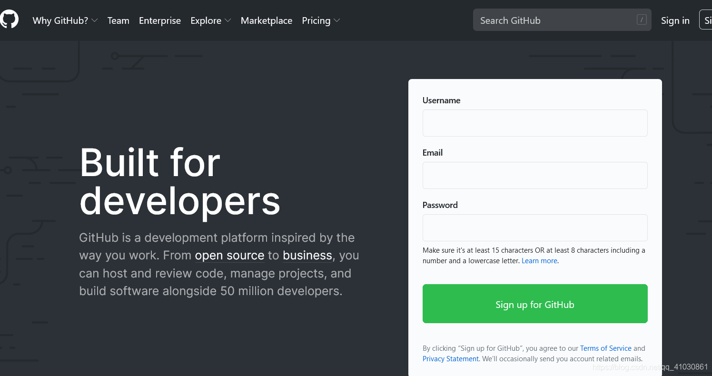Image resolution: width=712 pixels, height=376 pixels.
Task: Follow the business link
Action: click(x=307, y=256)
